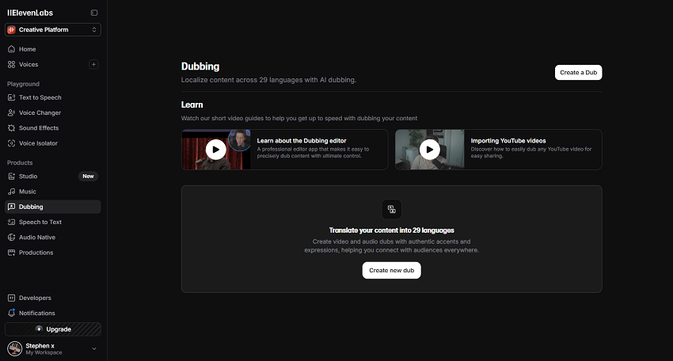The width and height of the screenshot is (673, 361).
Task: Click the plus icon next to Voices
Action: pyautogui.click(x=94, y=64)
